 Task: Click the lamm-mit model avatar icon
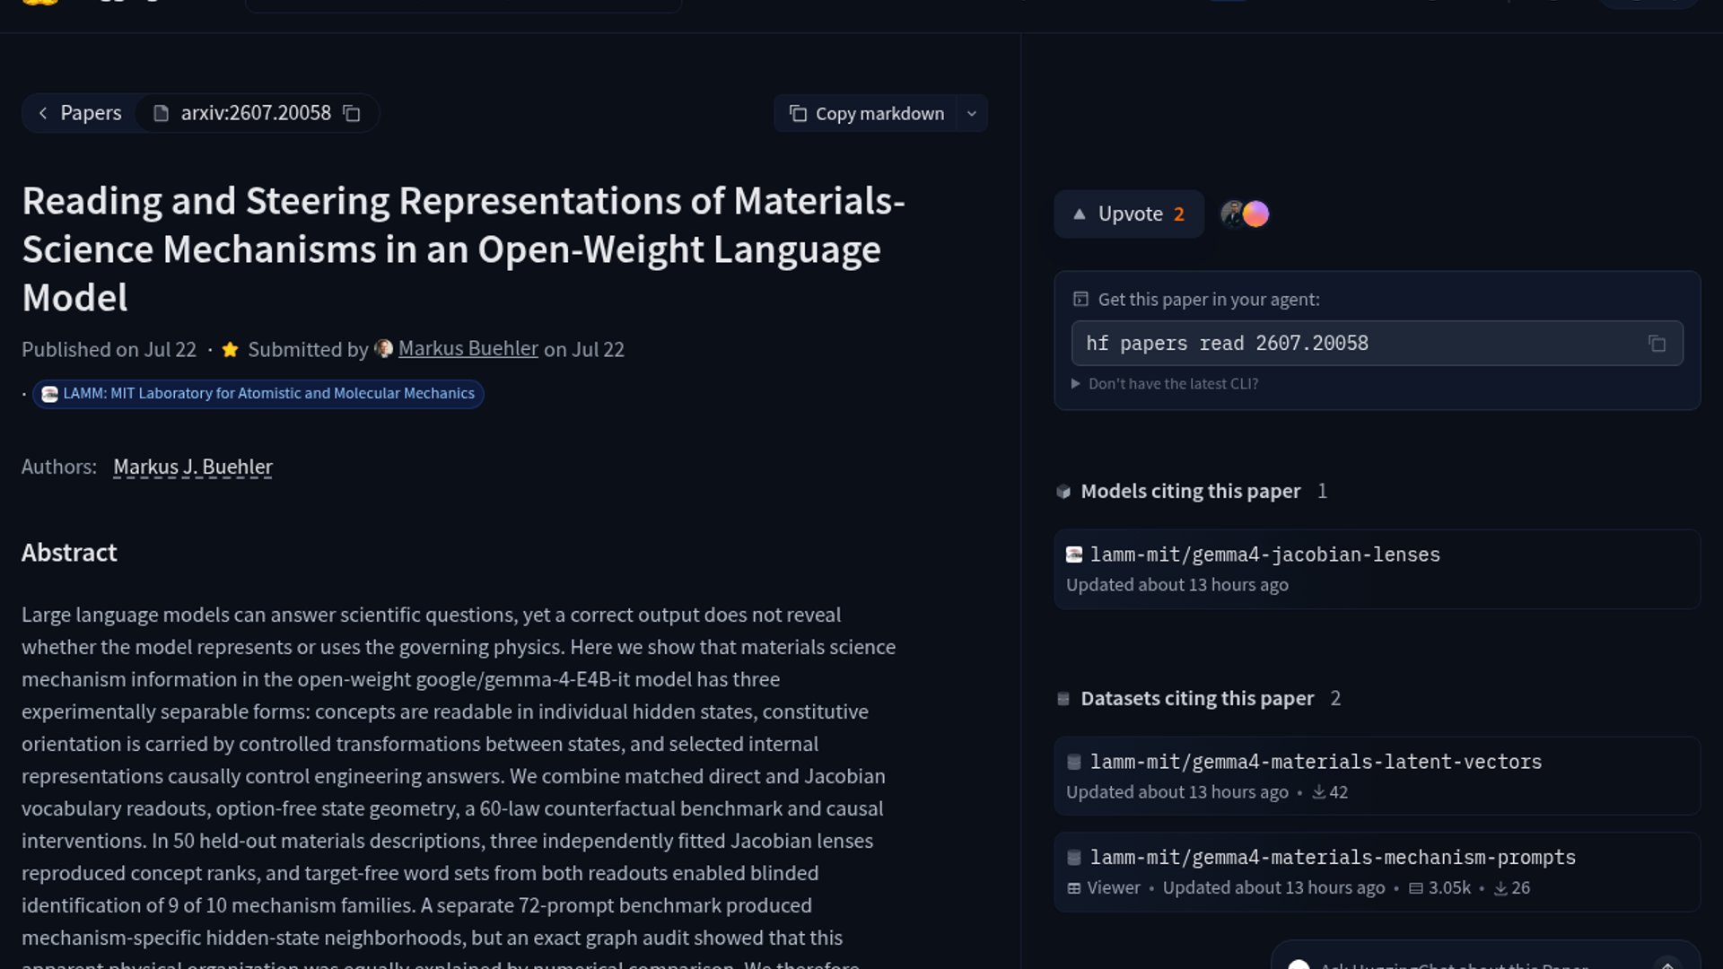tap(1073, 554)
